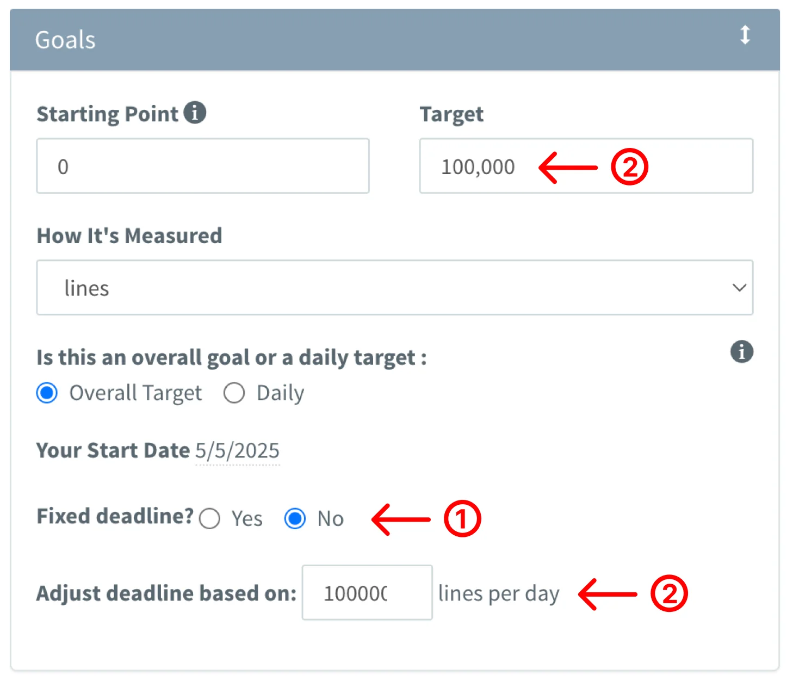Click the lines per day input box
The height and width of the screenshot is (681, 793).
(x=367, y=593)
